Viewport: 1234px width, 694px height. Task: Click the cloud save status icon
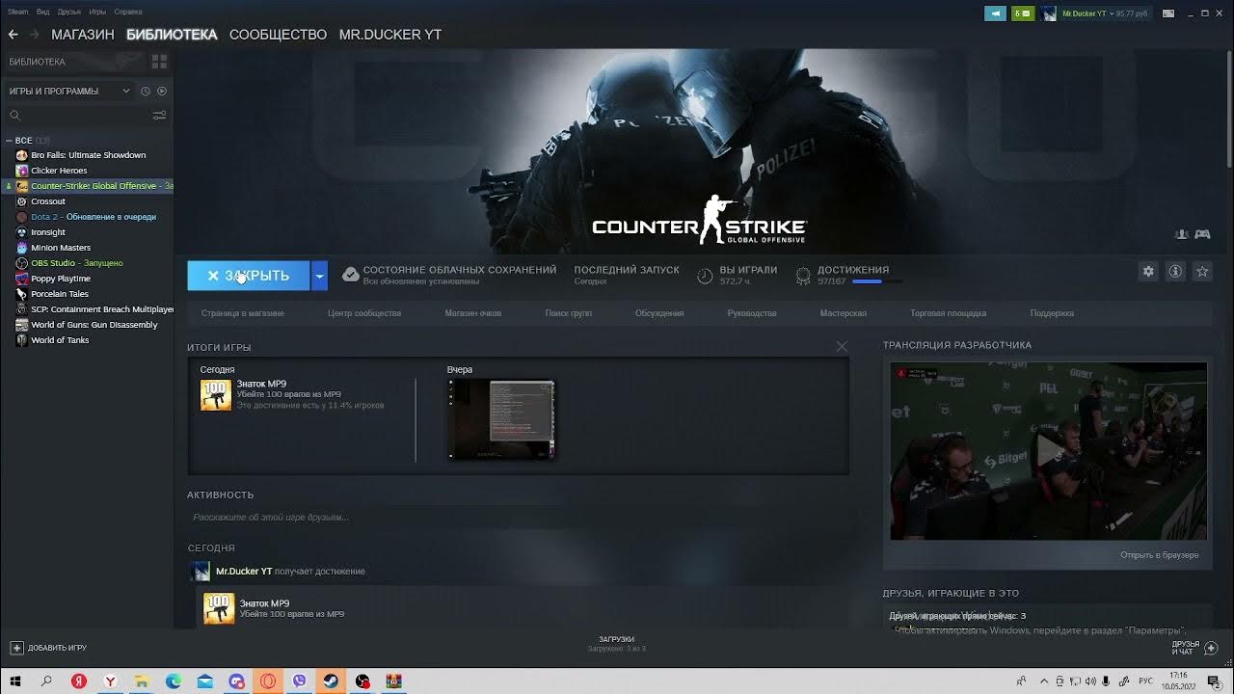click(351, 275)
